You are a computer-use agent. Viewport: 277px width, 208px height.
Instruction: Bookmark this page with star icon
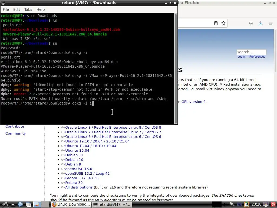(x=223, y=23)
